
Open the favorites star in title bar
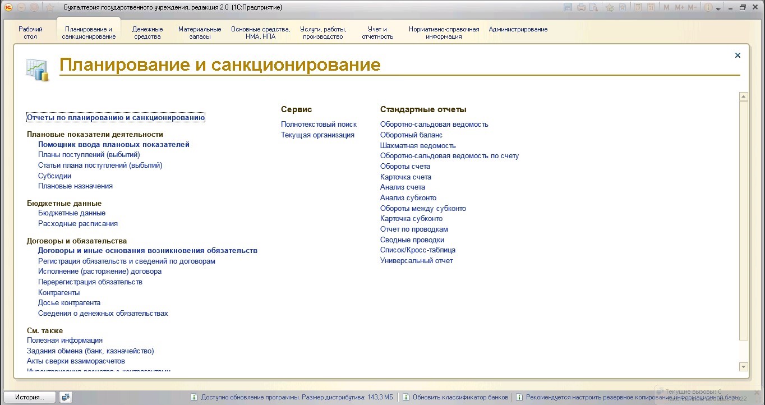coord(50,7)
